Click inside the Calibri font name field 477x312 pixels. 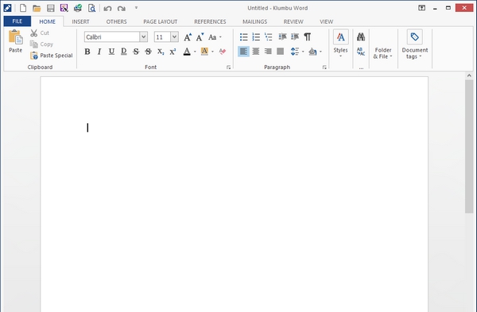[112, 37]
